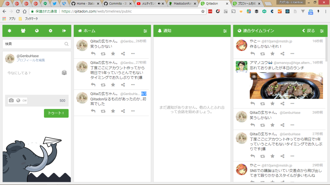The height and width of the screenshot is (185, 330).
Task: Click the logout arrow icon
Action: tap(64, 31)
